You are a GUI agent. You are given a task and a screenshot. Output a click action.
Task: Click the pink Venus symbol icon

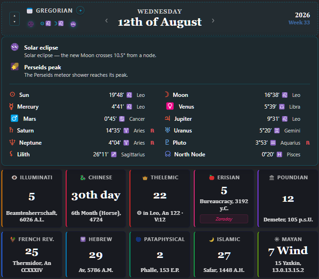point(170,106)
